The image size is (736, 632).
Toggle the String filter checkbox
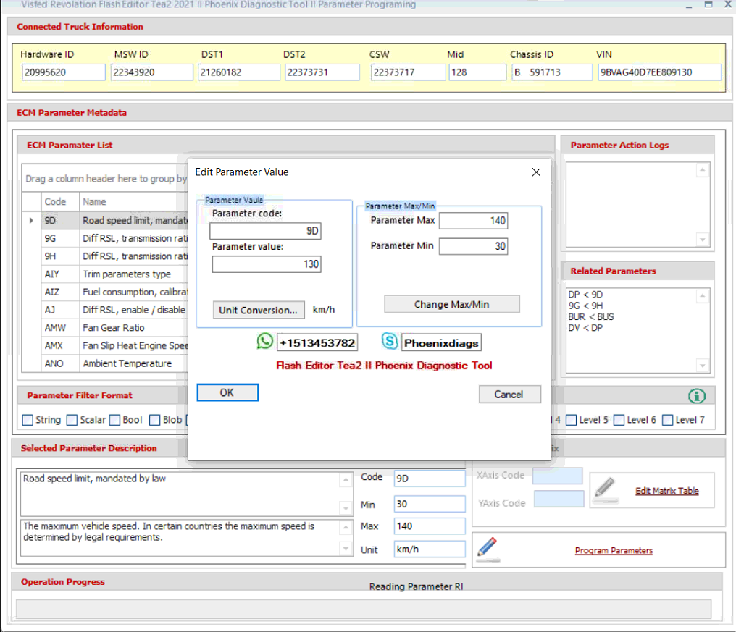point(28,420)
